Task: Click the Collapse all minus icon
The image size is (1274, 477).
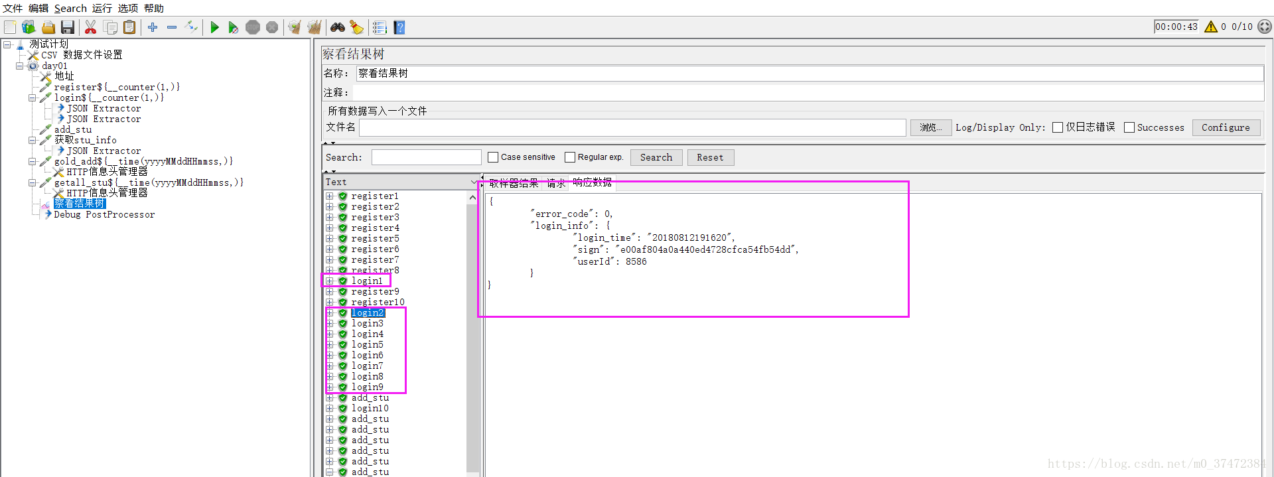Action: (172, 27)
